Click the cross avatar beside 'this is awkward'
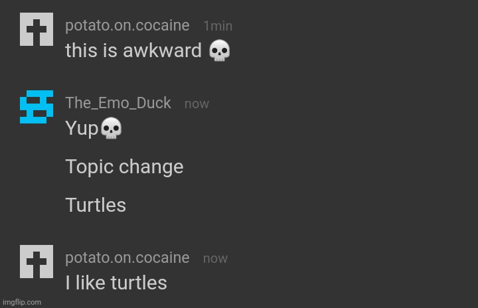 (37, 30)
